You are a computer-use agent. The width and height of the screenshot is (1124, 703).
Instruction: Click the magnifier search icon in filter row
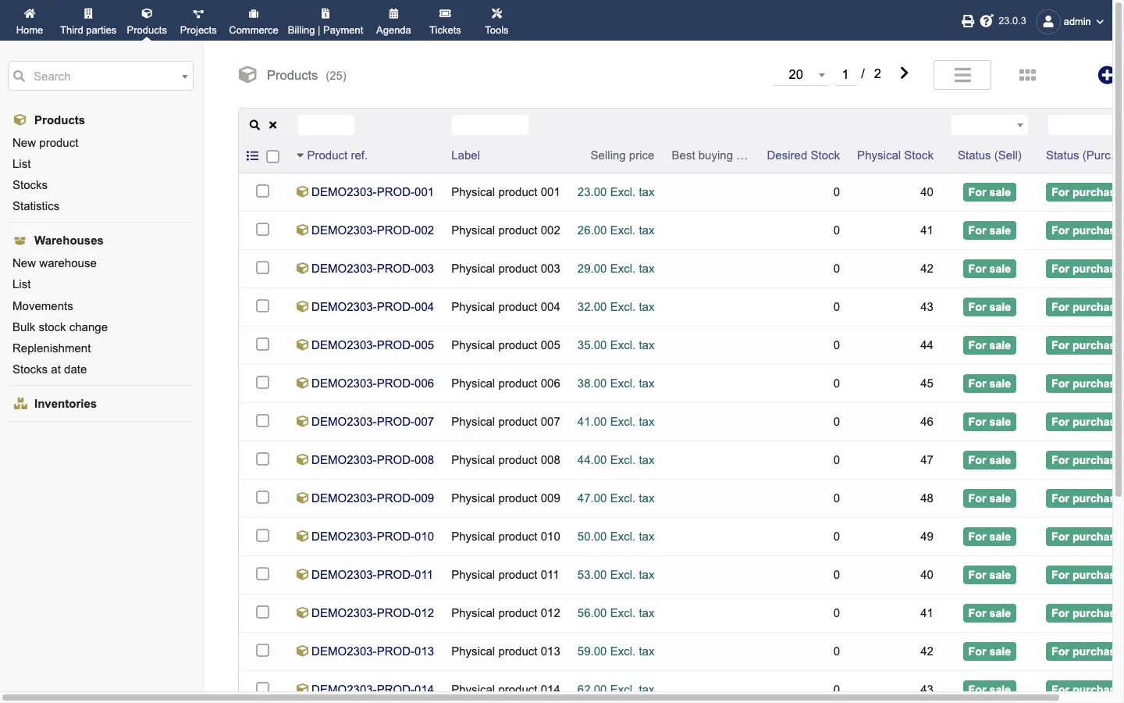click(x=254, y=125)
